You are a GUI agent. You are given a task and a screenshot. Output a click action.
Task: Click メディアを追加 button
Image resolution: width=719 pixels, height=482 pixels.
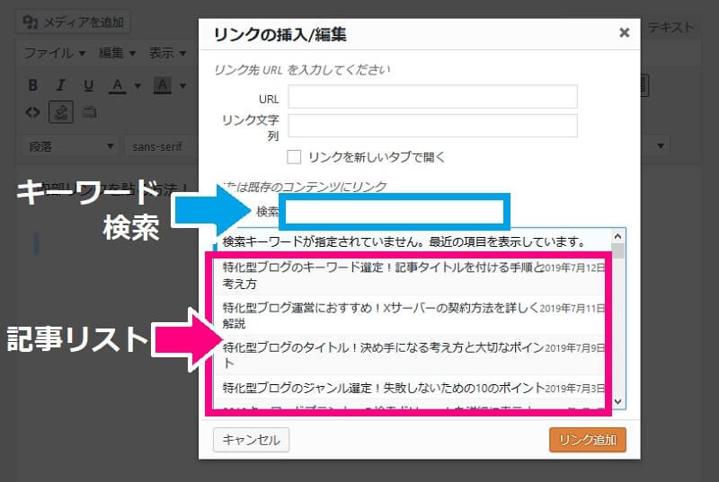coord(73,22)
